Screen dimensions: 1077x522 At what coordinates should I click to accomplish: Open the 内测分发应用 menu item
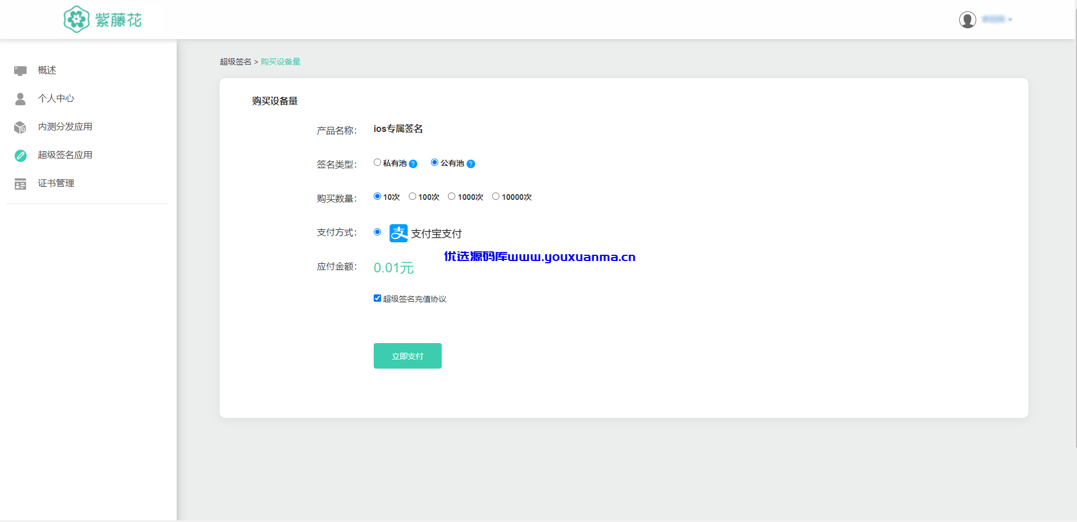pyautogui.click(x=65, y=127)
